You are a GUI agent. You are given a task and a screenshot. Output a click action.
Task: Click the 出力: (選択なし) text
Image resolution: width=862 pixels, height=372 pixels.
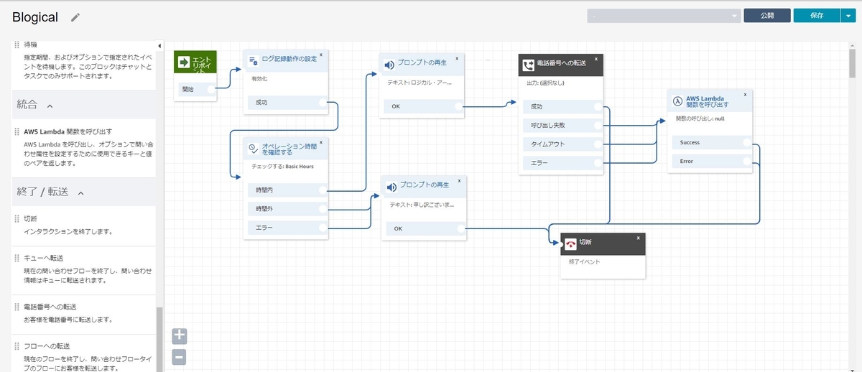[545, 83]
